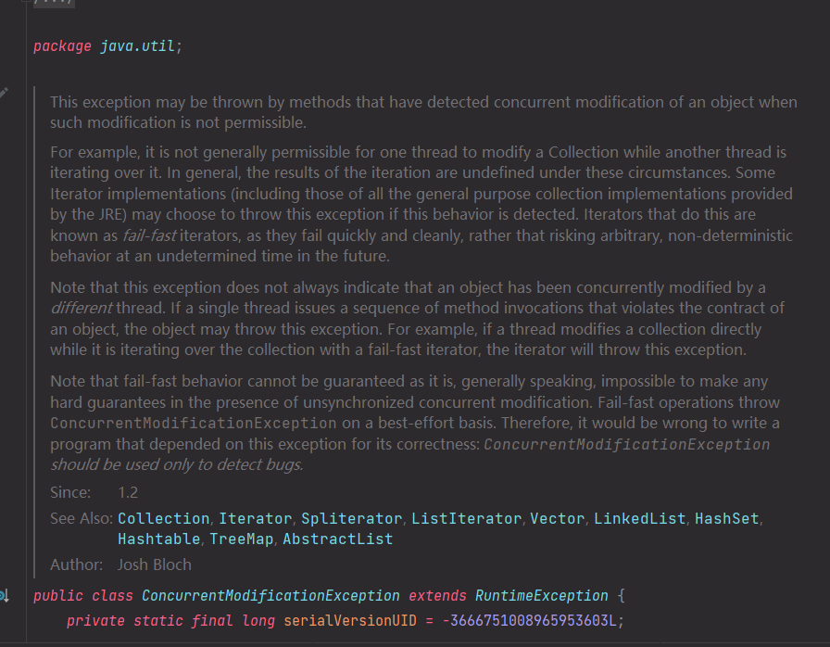Click the java.util package name
The width and height of the screenshot is (830, 647).
(138, 46)
